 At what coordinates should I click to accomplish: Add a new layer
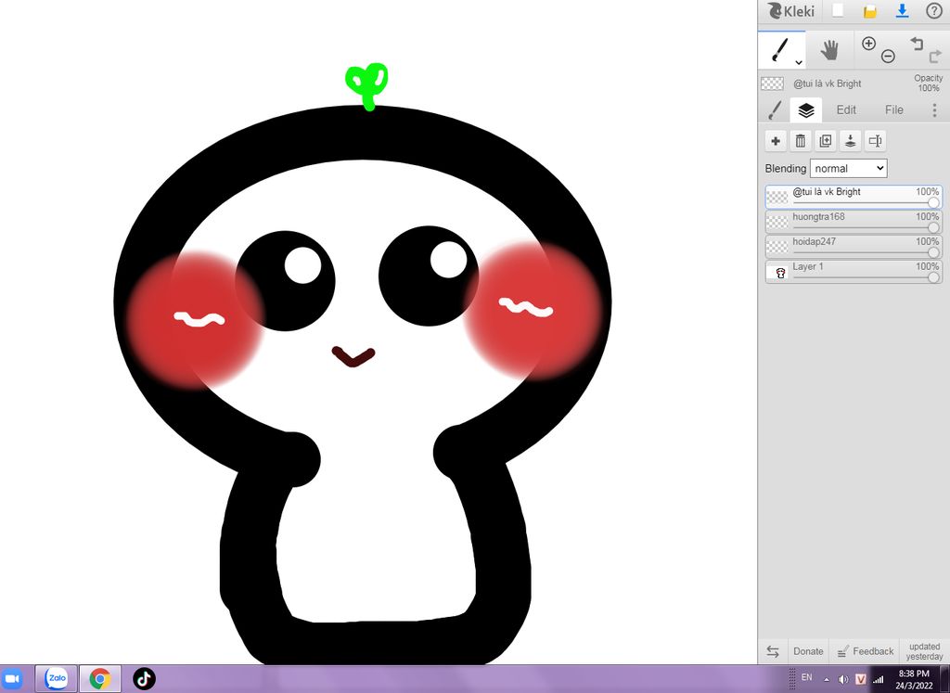pos(776,141)
